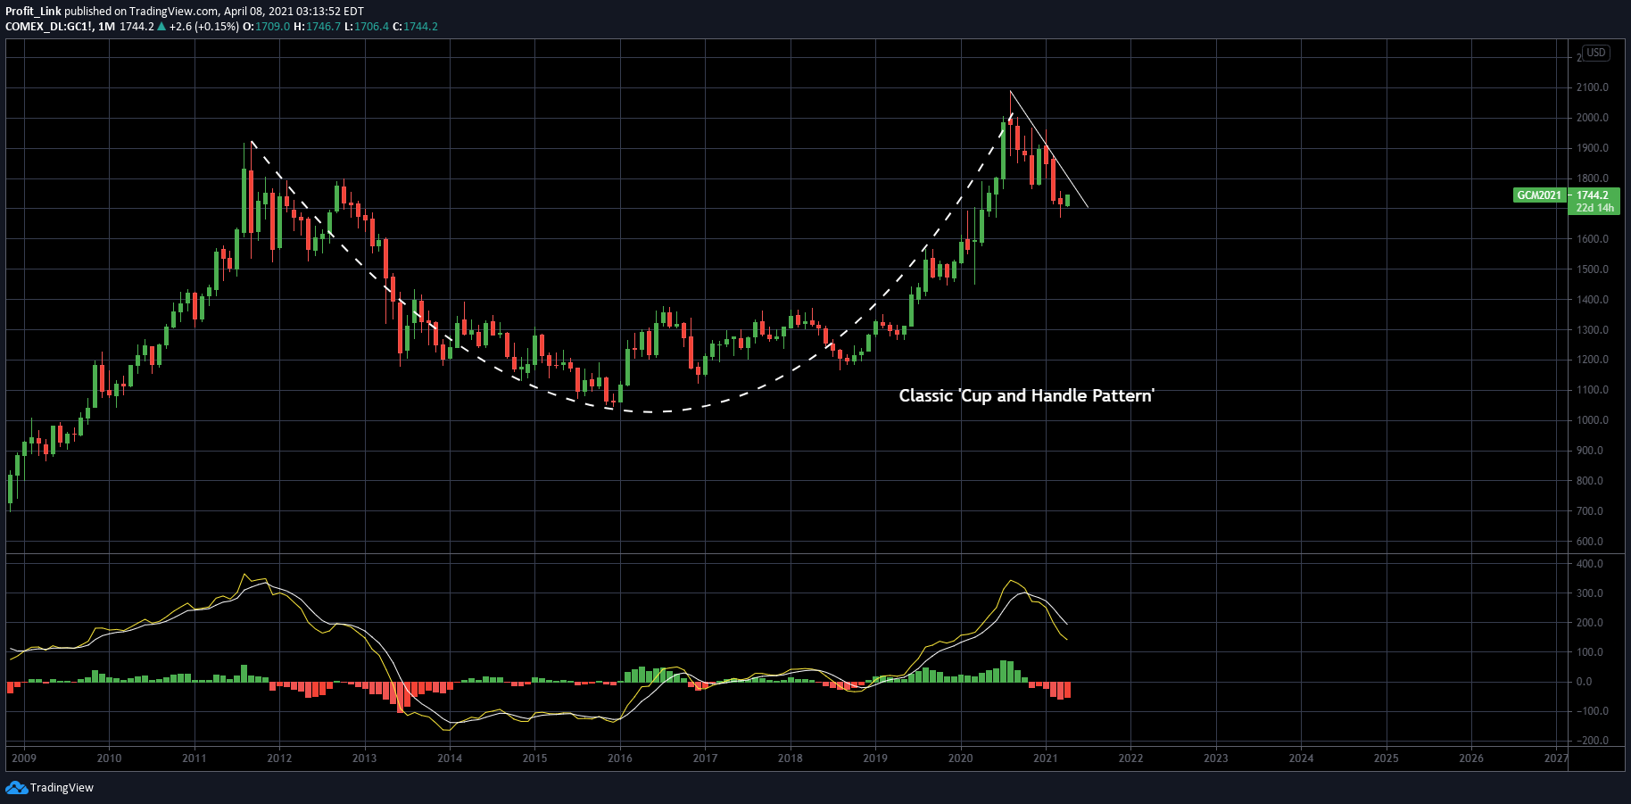Click the 22d 14h countdown label
Viewport: 1631px width, 804px height.
pyautogui.click(x=1594, y=208)
